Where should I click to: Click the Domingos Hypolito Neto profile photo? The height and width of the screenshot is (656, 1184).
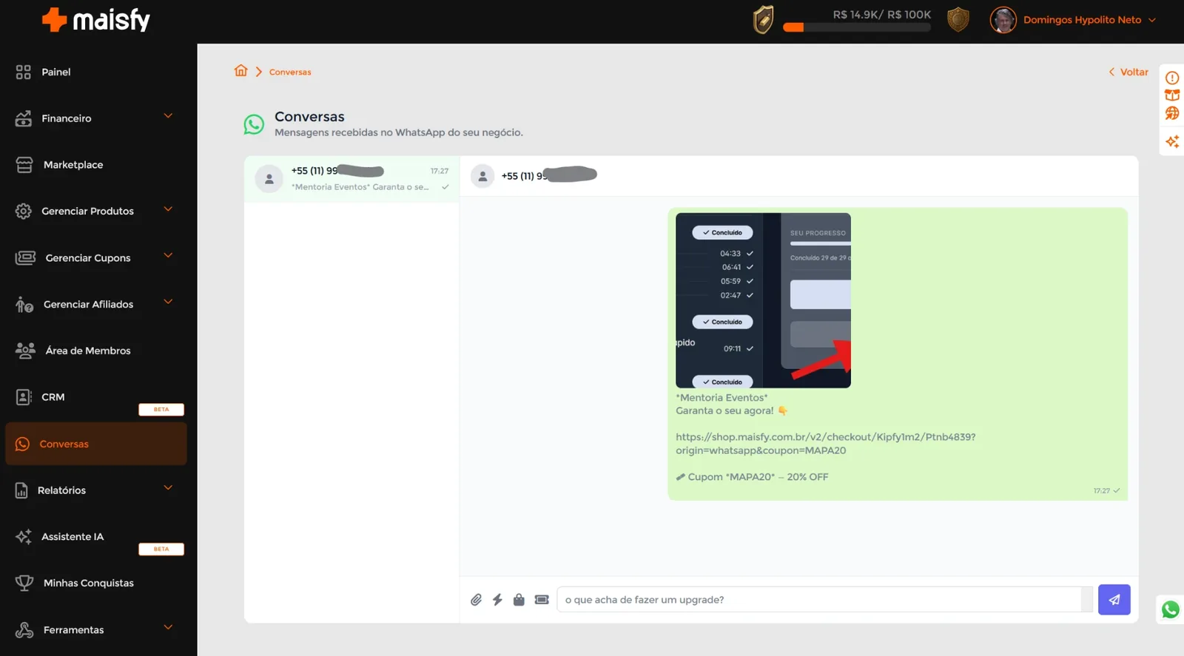click(1003, 20)
